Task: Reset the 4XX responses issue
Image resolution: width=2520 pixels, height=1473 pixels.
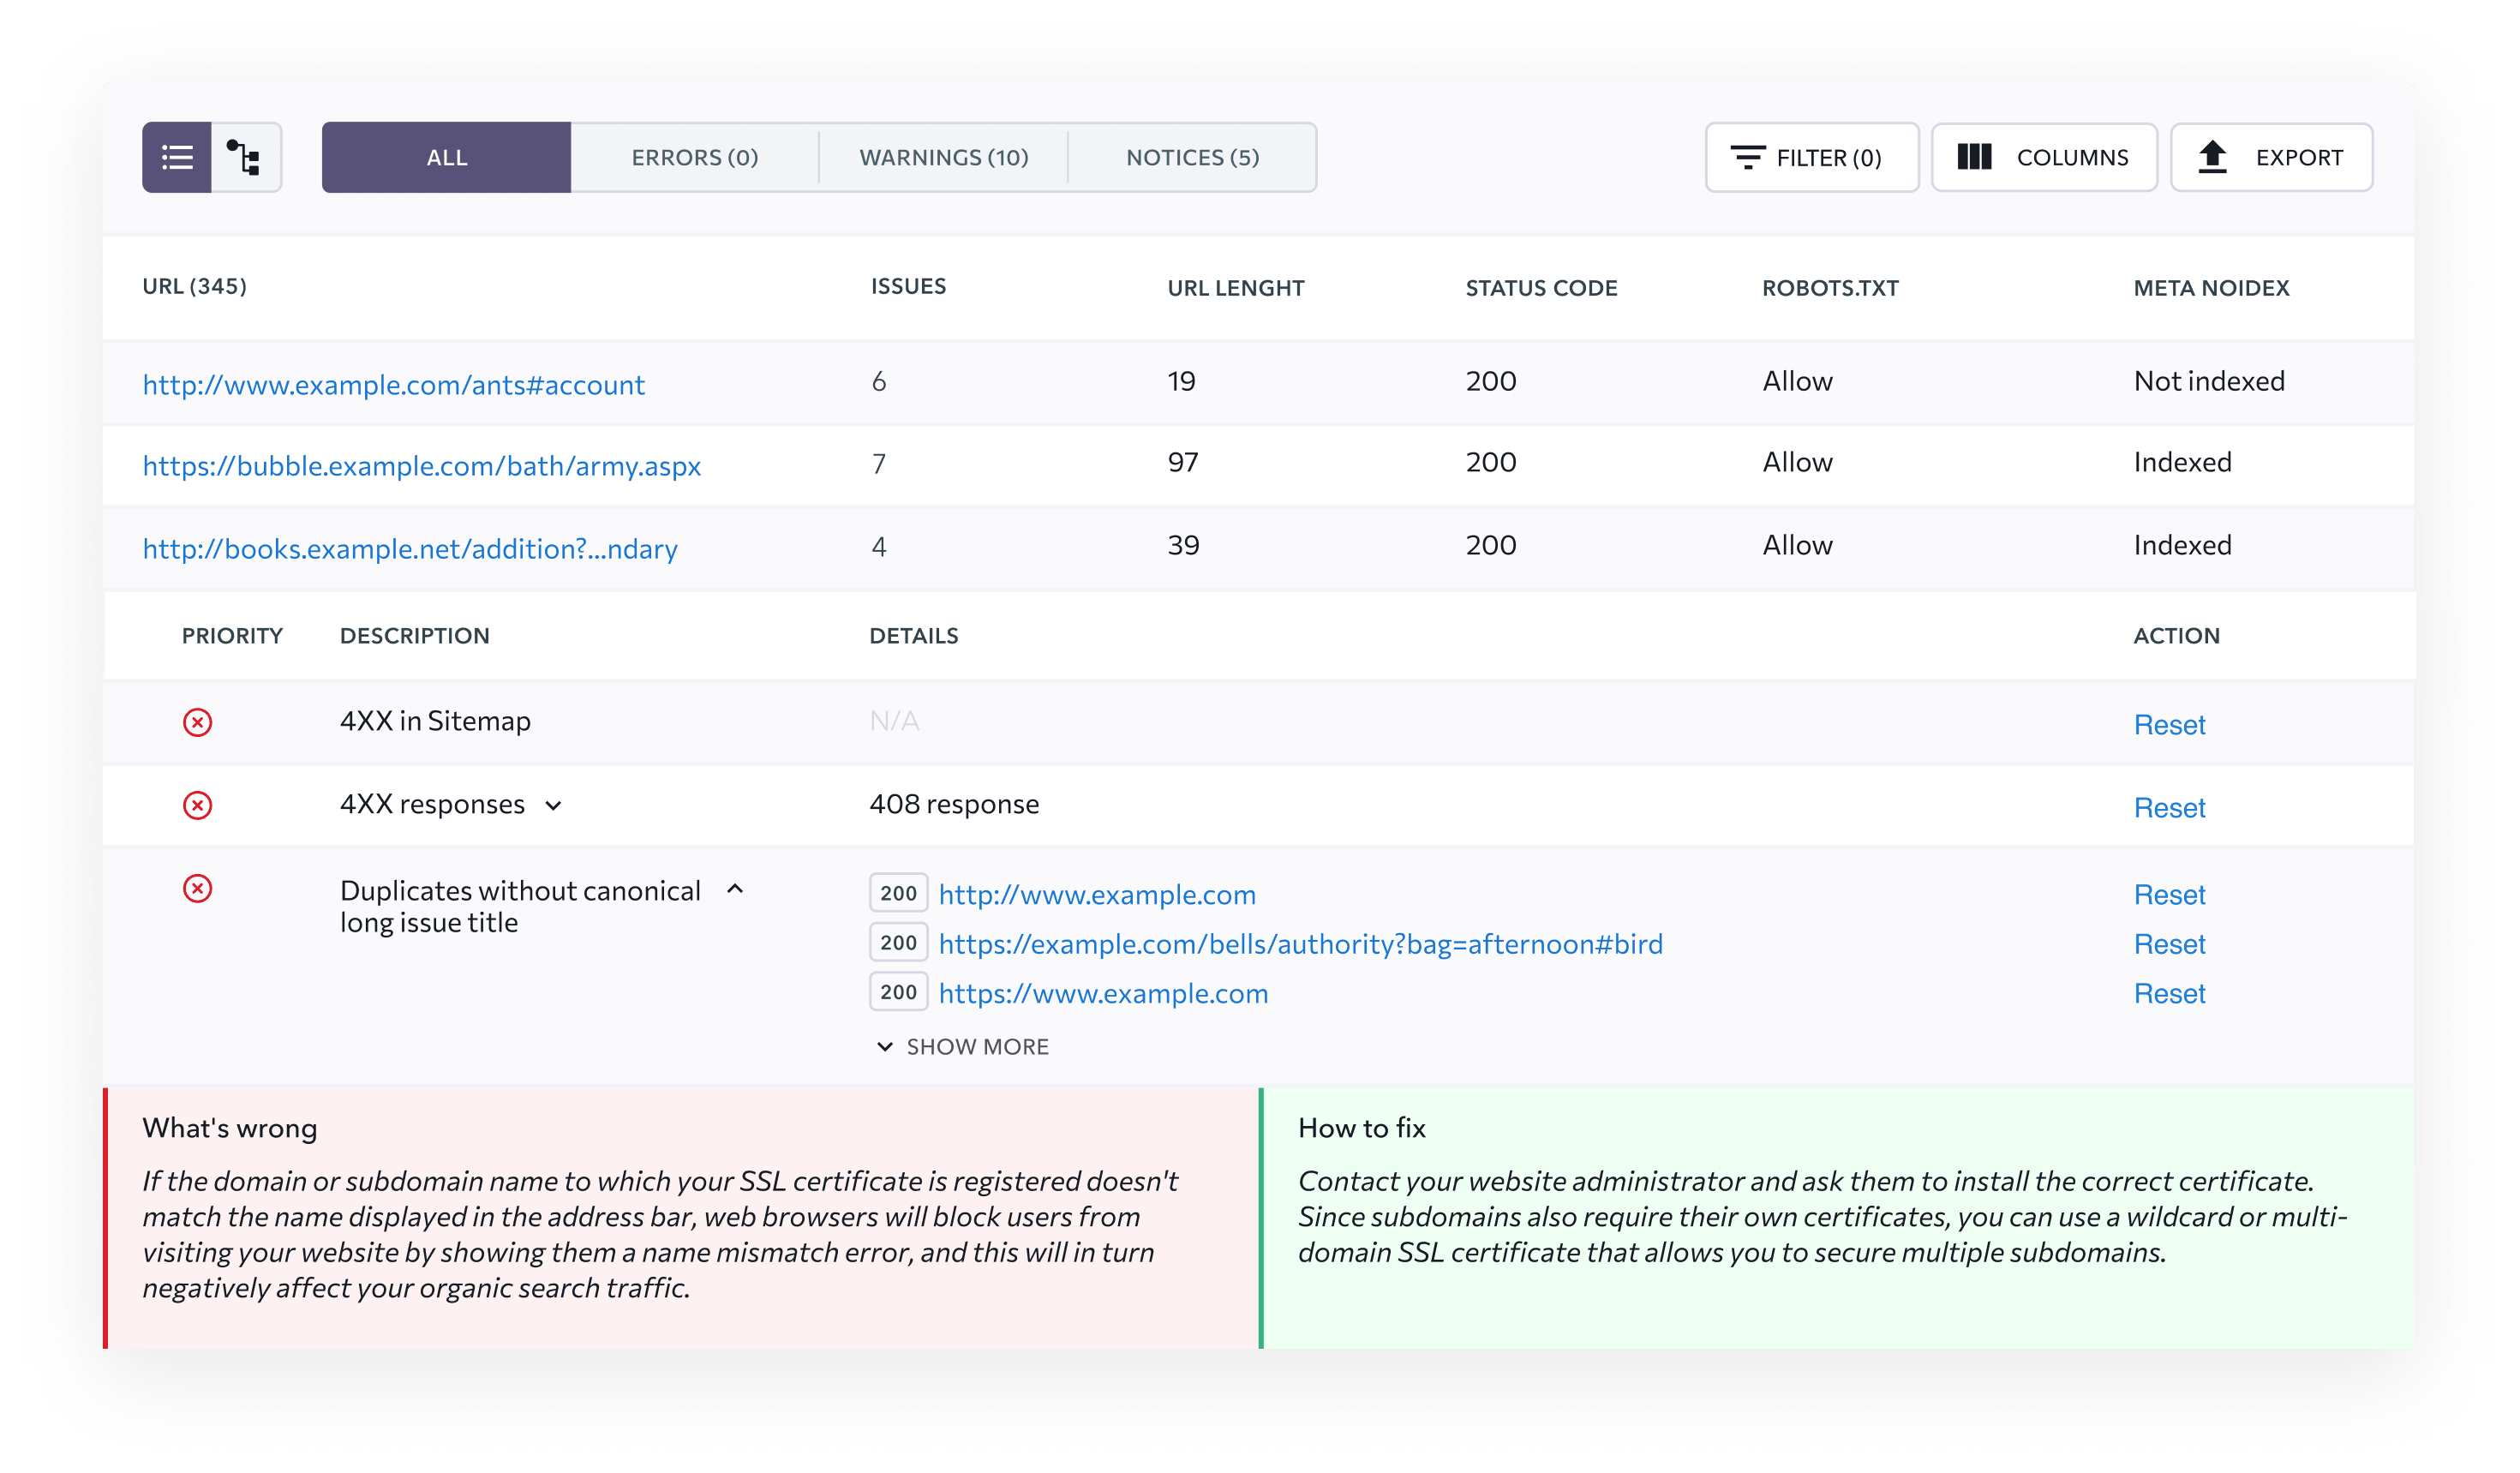Action: pyautogui.click(x=2169, y=807)
